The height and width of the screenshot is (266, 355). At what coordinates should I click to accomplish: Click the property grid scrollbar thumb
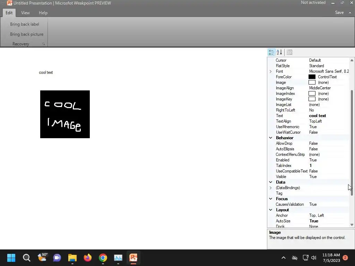point(352,143)
